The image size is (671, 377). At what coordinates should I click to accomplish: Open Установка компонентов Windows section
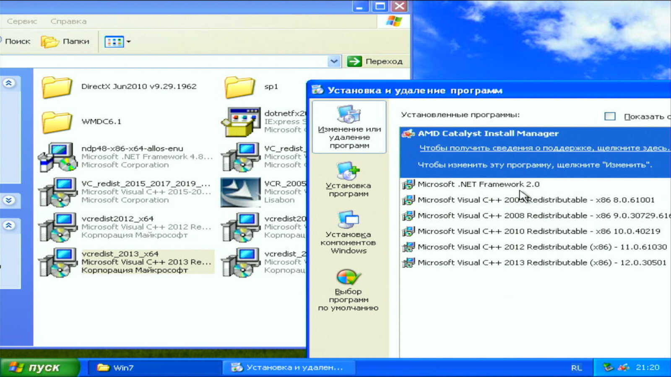(x=348, y=232)
